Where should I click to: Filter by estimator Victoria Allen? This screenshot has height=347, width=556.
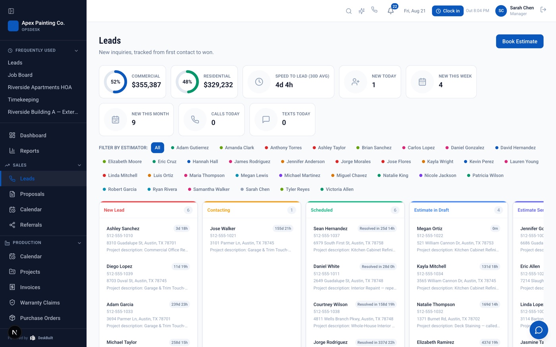click(337, 189)
